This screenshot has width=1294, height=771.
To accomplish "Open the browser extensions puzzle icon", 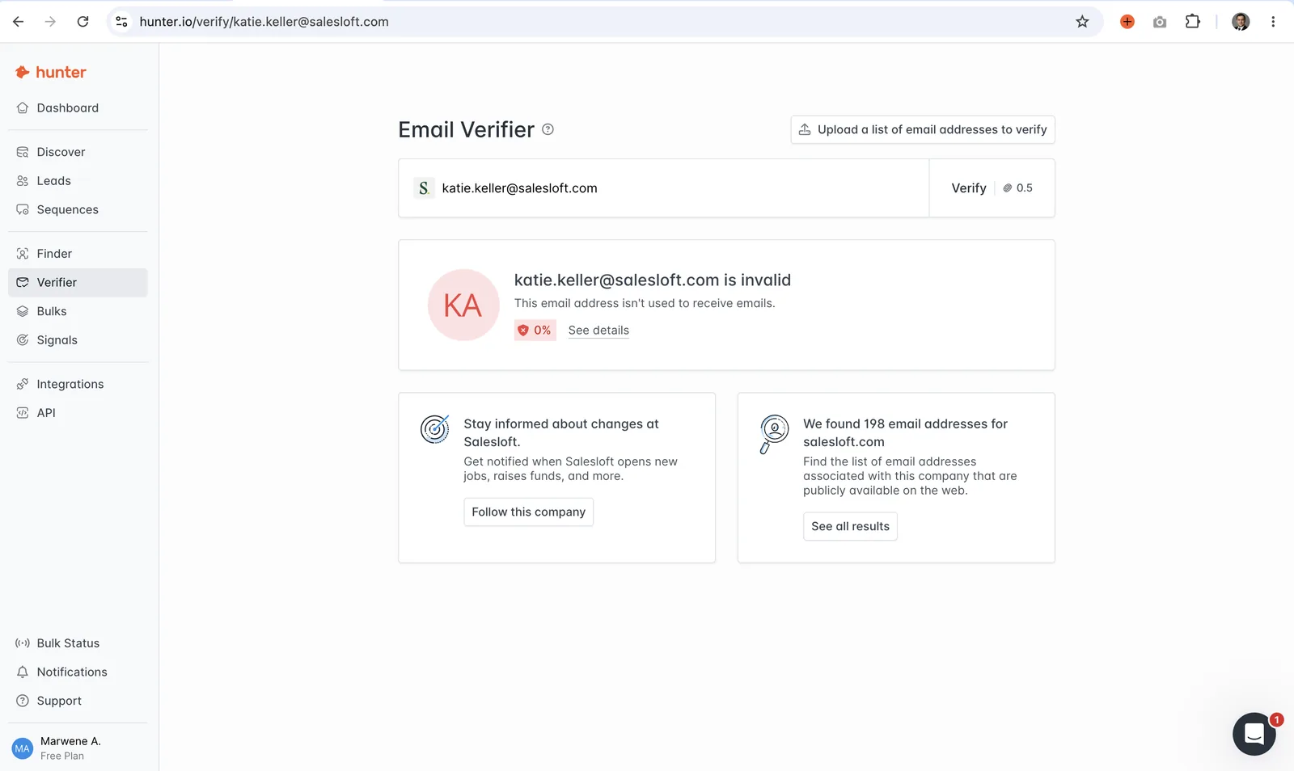I will tap(1192, 22).
